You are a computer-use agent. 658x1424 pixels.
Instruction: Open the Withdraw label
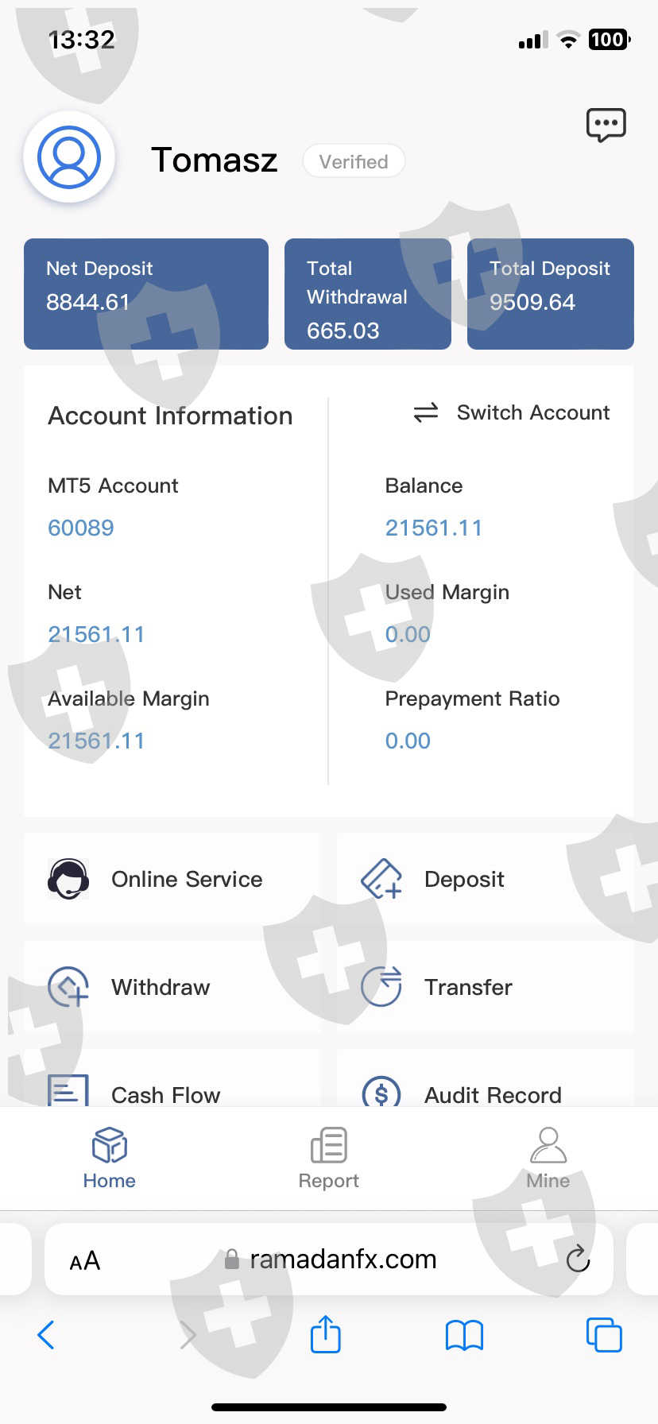click(161, 987)
